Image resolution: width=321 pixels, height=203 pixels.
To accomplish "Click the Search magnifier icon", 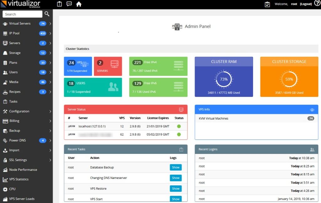I will click(x=47, y=14).
